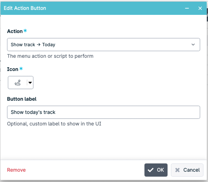Screen dimensions: 208x182
Task: Close the dialog using the title bar X
Action: 200,8
